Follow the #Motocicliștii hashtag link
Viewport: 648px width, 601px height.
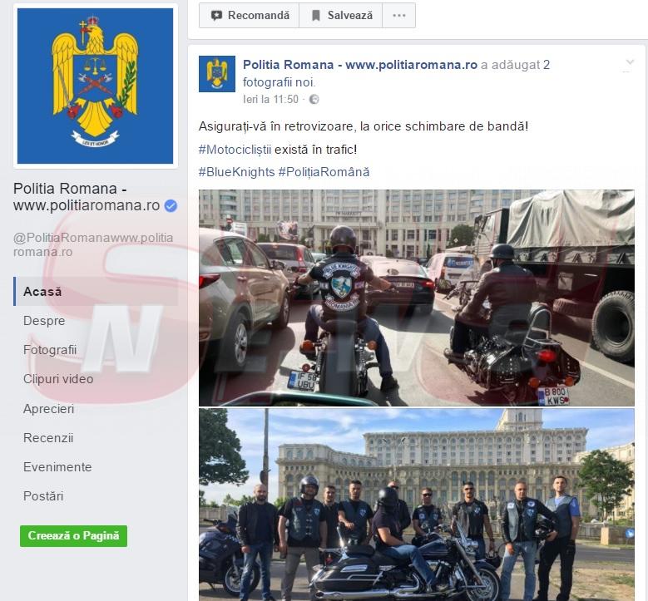coord(235,150)
